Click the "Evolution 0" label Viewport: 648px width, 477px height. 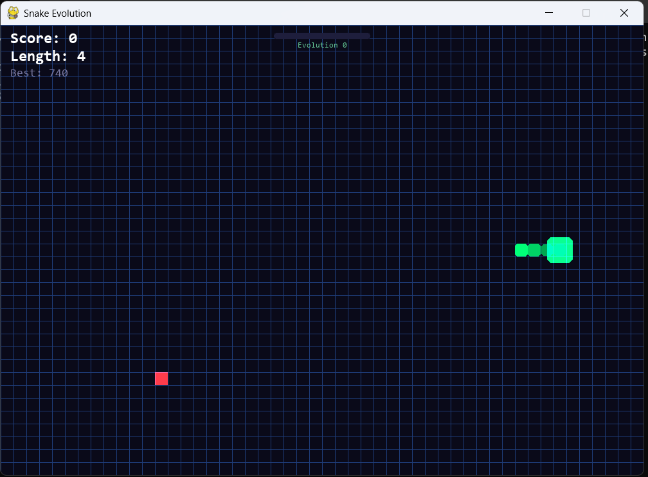322,45
